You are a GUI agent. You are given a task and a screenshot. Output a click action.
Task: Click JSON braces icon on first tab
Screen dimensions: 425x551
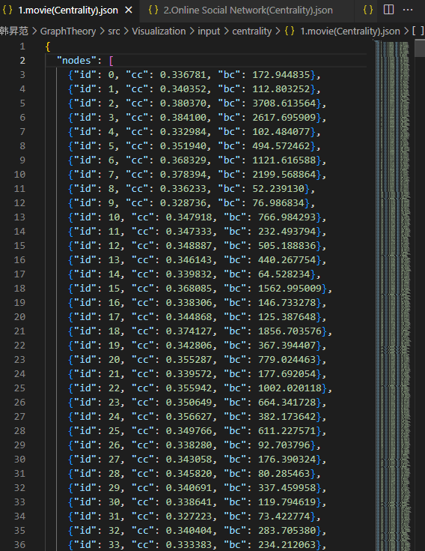coord(7,10)
